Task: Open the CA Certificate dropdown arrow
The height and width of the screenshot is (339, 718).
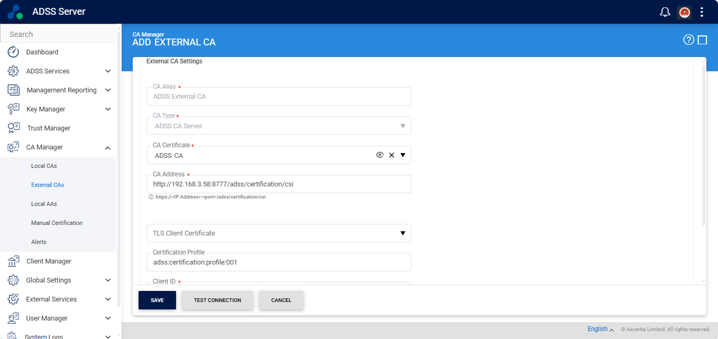Action: (403, 155)
